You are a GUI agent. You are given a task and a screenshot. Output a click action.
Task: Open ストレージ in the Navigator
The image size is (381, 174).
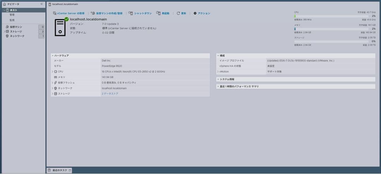pos(16,32)
